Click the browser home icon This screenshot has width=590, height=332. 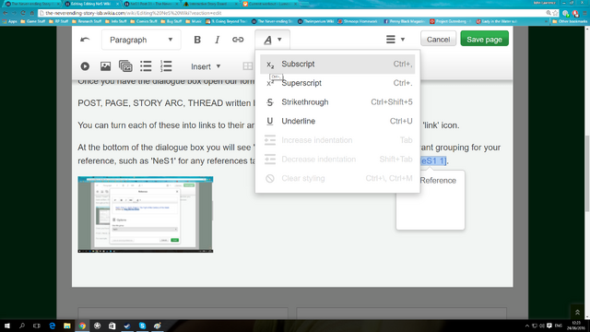click(32, 13)
